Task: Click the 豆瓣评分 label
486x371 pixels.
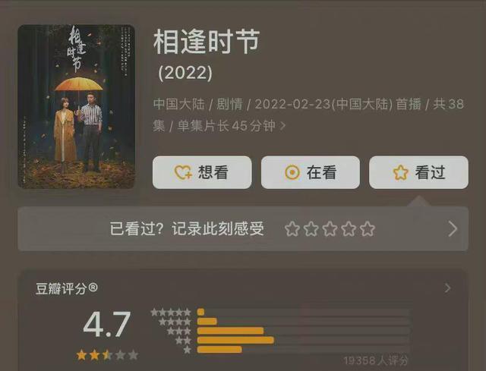Action: pyautogui.click(x=66, y=288)
